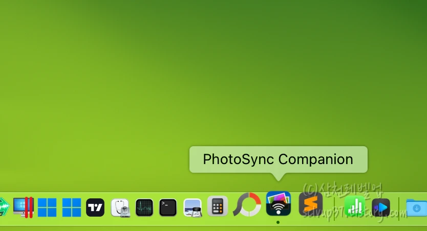Launch Preview from the Dock
427x231 pixels.
pyautogui.click(x=193, y=208)
